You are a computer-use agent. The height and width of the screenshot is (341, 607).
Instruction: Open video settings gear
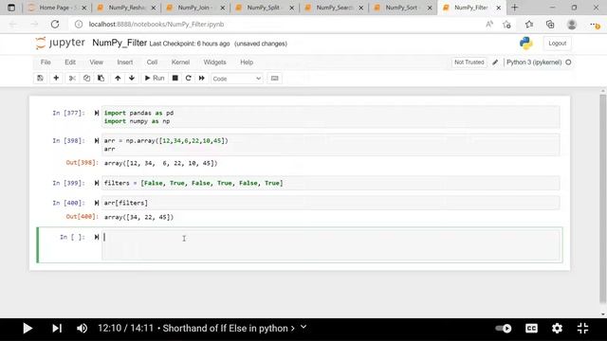coord(557,329)
